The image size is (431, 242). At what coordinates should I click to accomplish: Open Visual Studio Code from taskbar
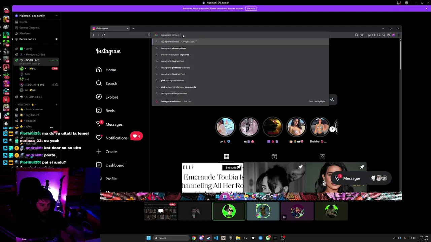click(216, 238)
